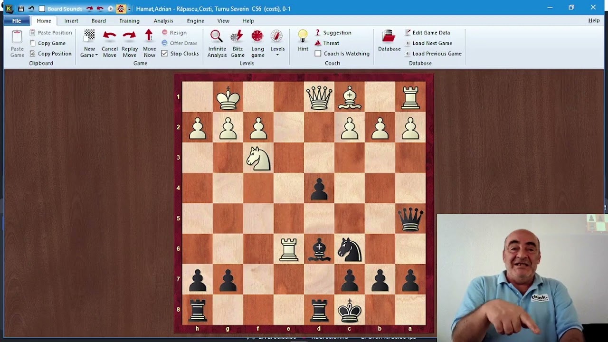
Task: Click the flip board icon in title bar
Action: pos(121,9)
